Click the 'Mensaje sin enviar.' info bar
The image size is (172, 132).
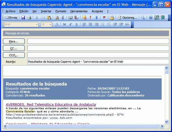coord(86,33)
